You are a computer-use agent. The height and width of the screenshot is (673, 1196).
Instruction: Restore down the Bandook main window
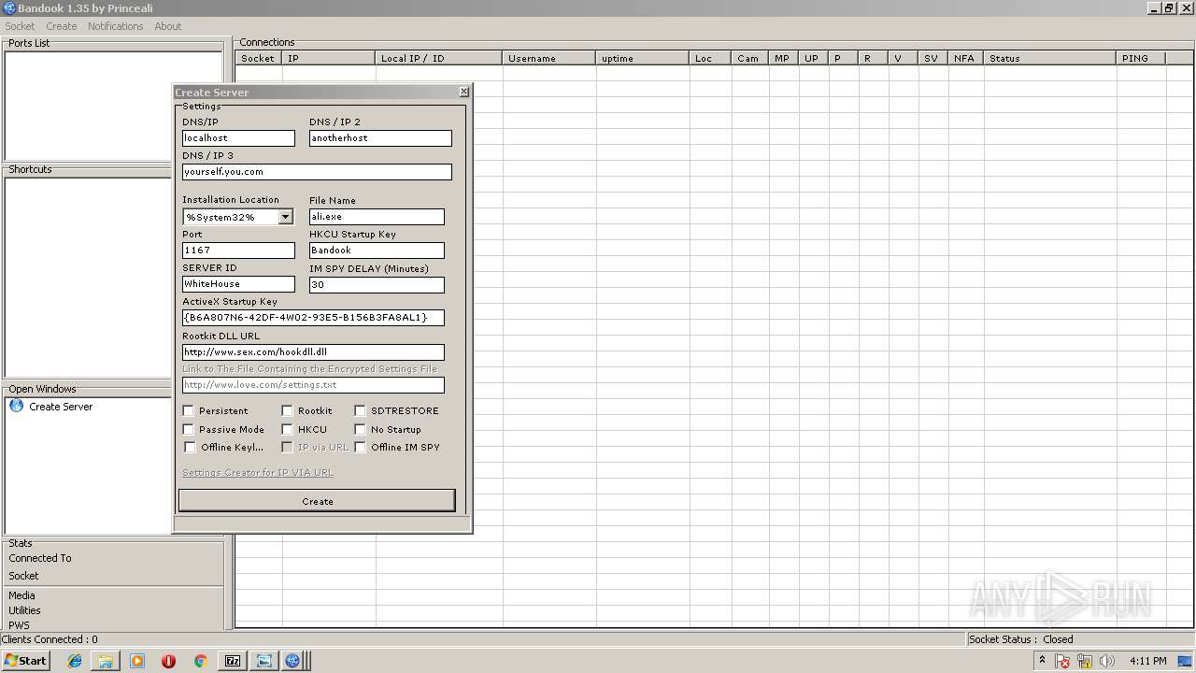(1169, 7)
